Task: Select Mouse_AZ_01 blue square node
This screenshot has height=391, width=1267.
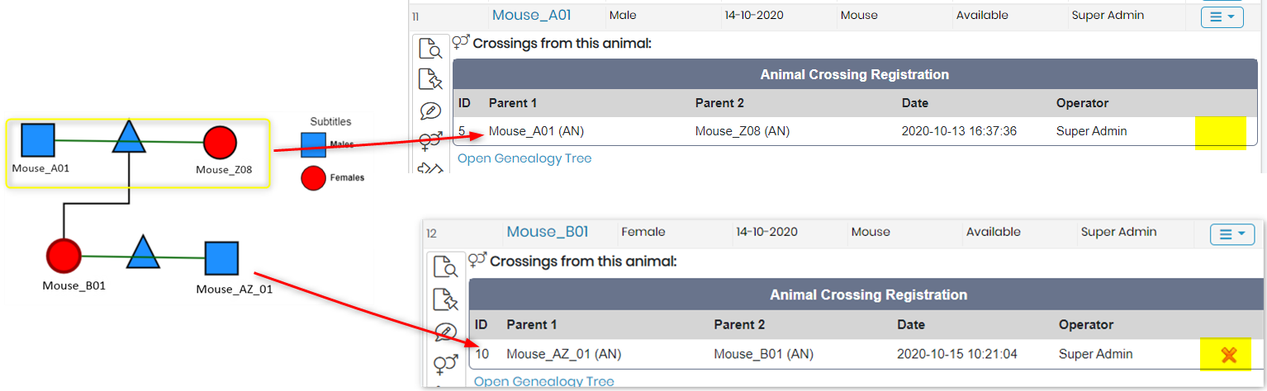Action: pyautogui.click(x=221, y=259)
